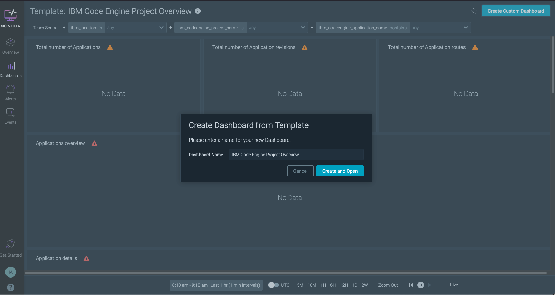Click warning icon on Total number of Applications

(110, 47)
